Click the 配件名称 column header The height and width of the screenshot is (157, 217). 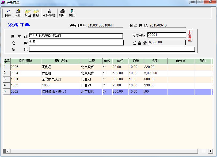(61, 61)
